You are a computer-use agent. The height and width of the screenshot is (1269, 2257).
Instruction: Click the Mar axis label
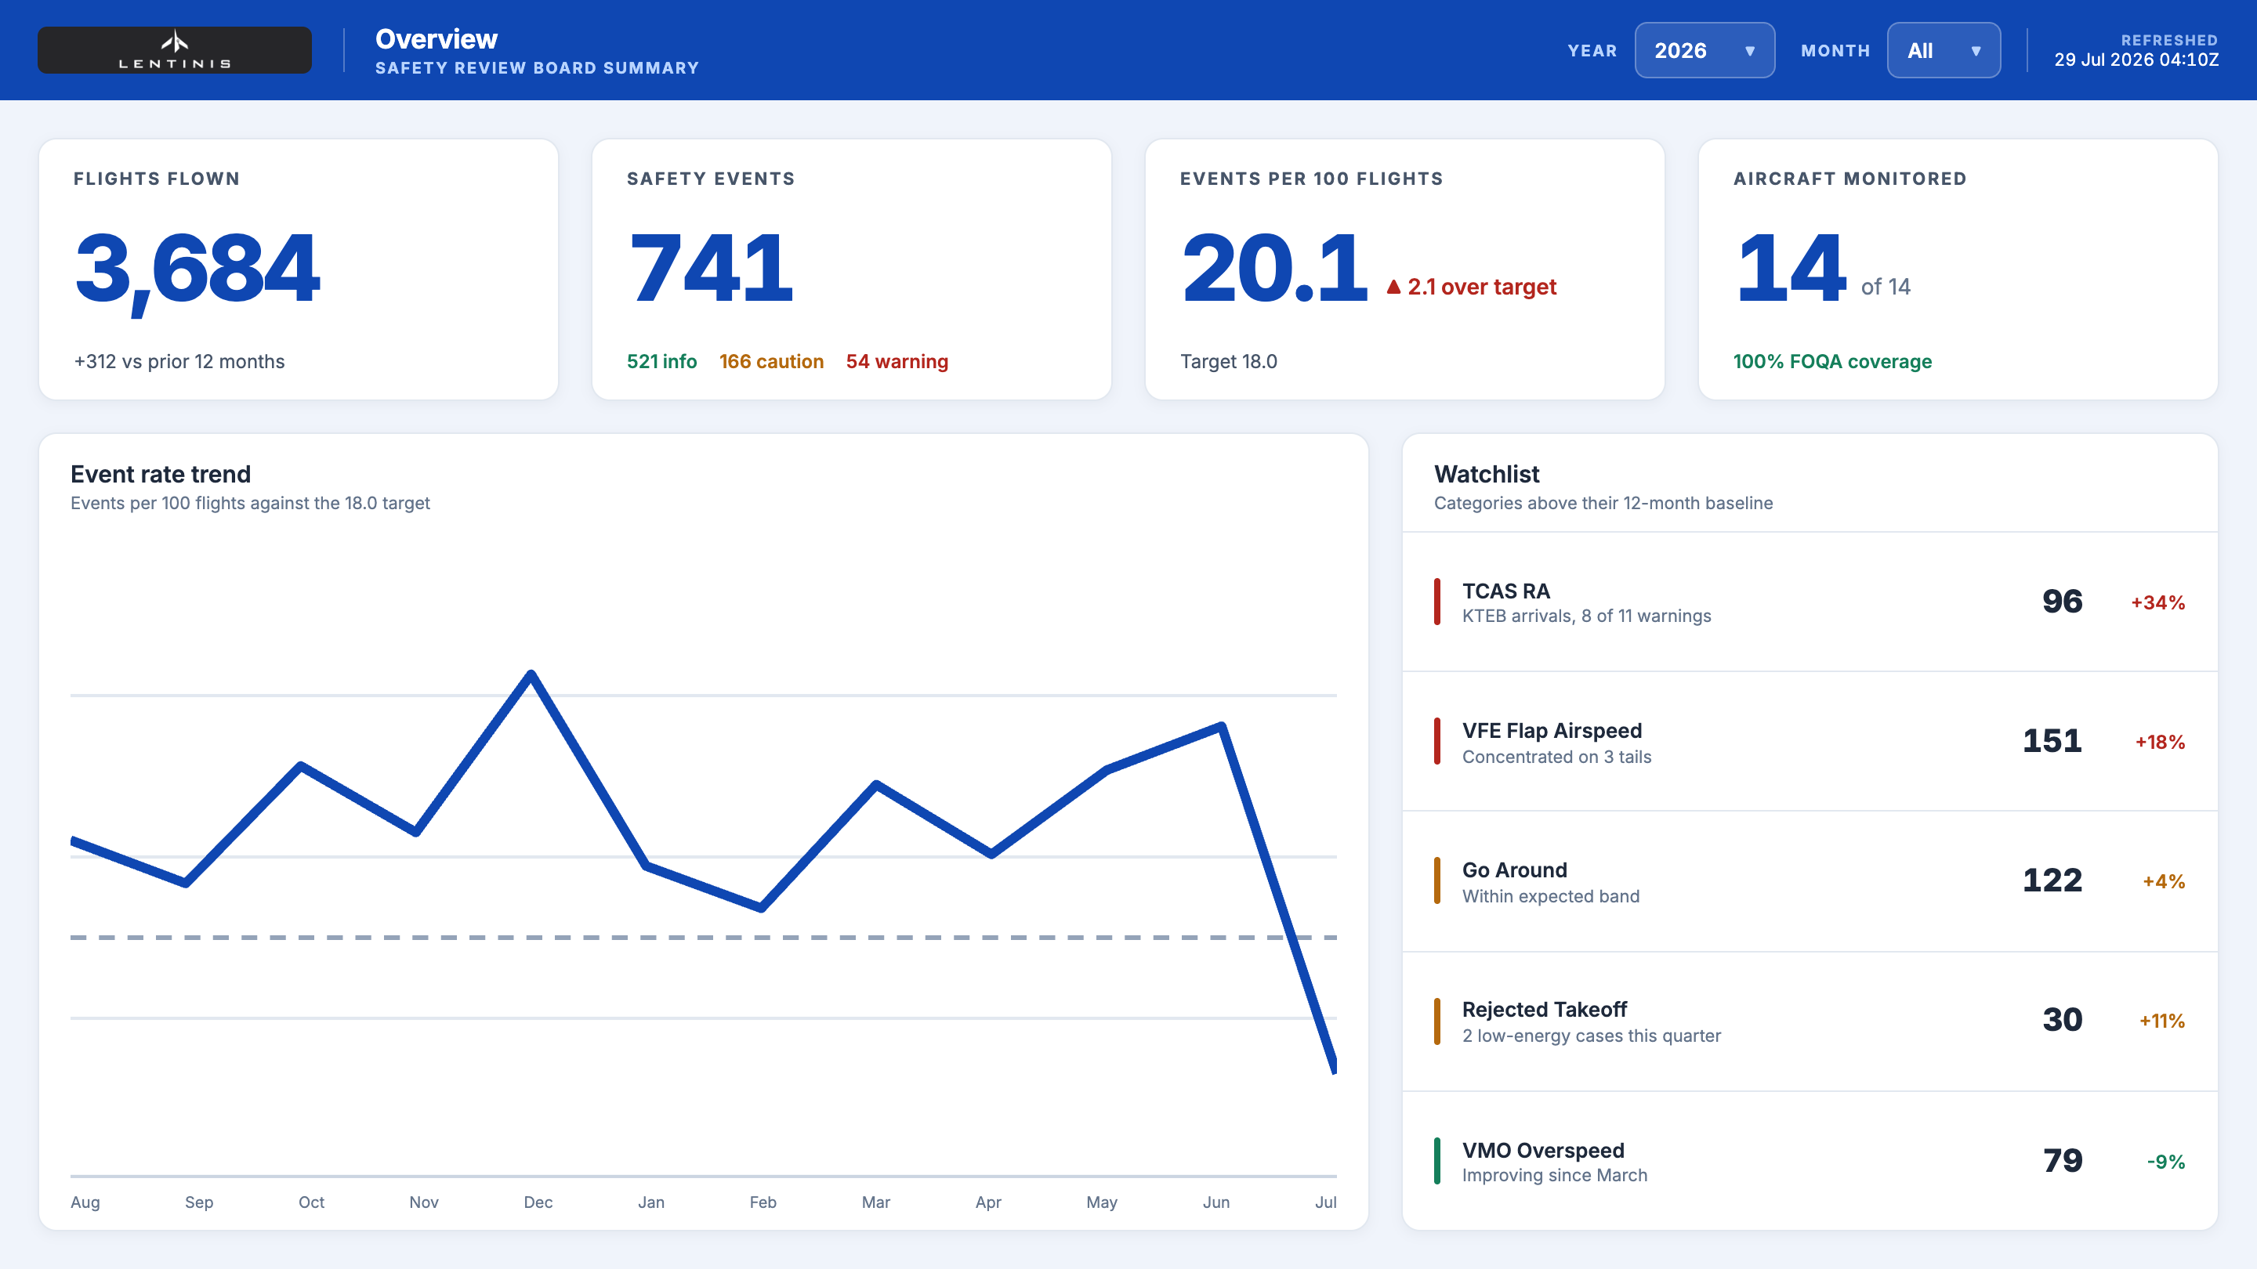point(875,1202)
